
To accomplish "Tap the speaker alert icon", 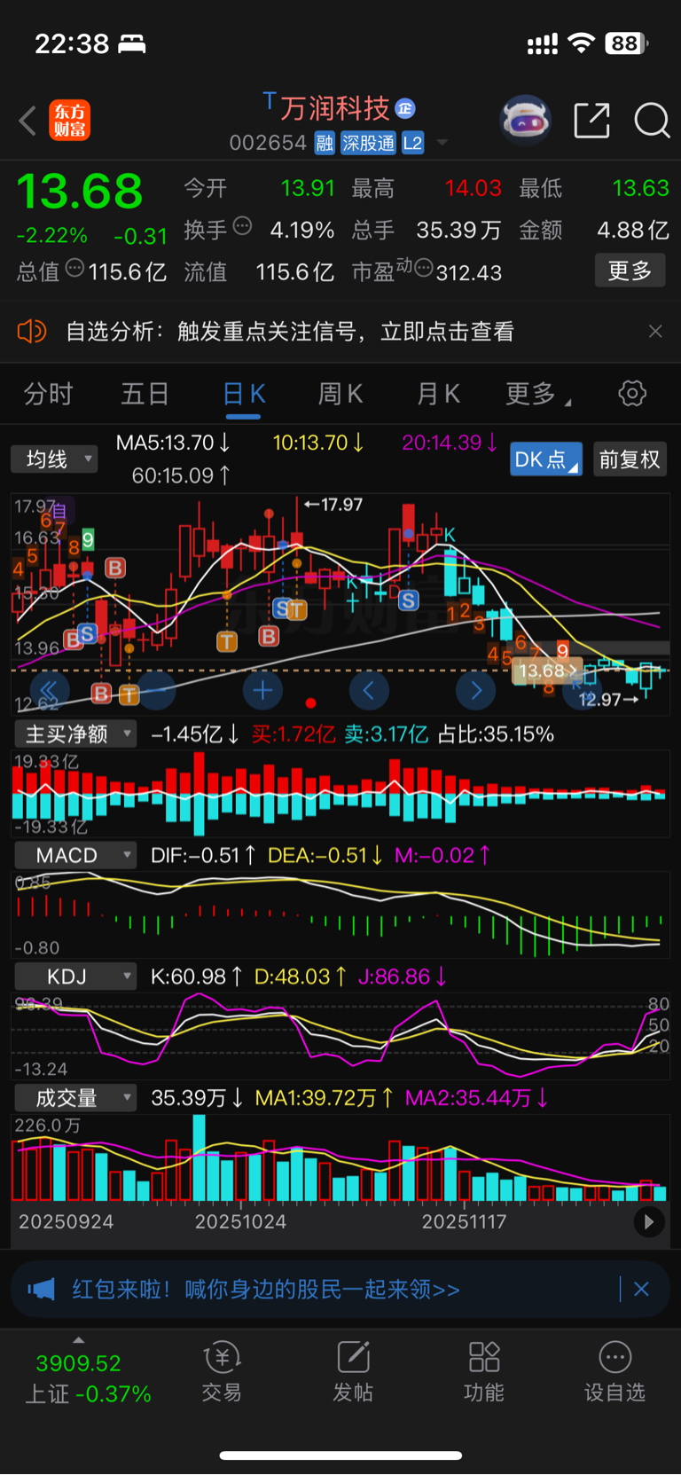I will coord(31,332).
